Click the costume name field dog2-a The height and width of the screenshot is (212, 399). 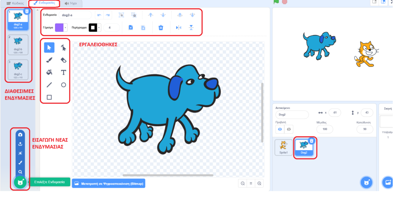tap(75, 15)
